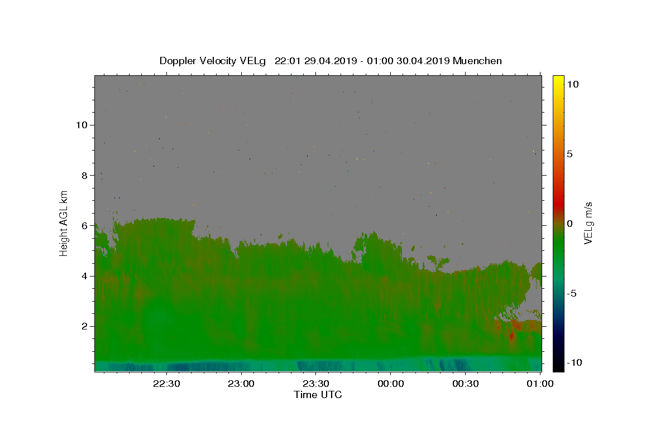Click the colorbar value -10 at bottom

[574, 363]
